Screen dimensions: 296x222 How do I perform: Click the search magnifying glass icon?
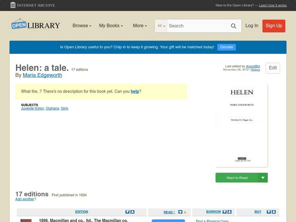pos(233,26)
